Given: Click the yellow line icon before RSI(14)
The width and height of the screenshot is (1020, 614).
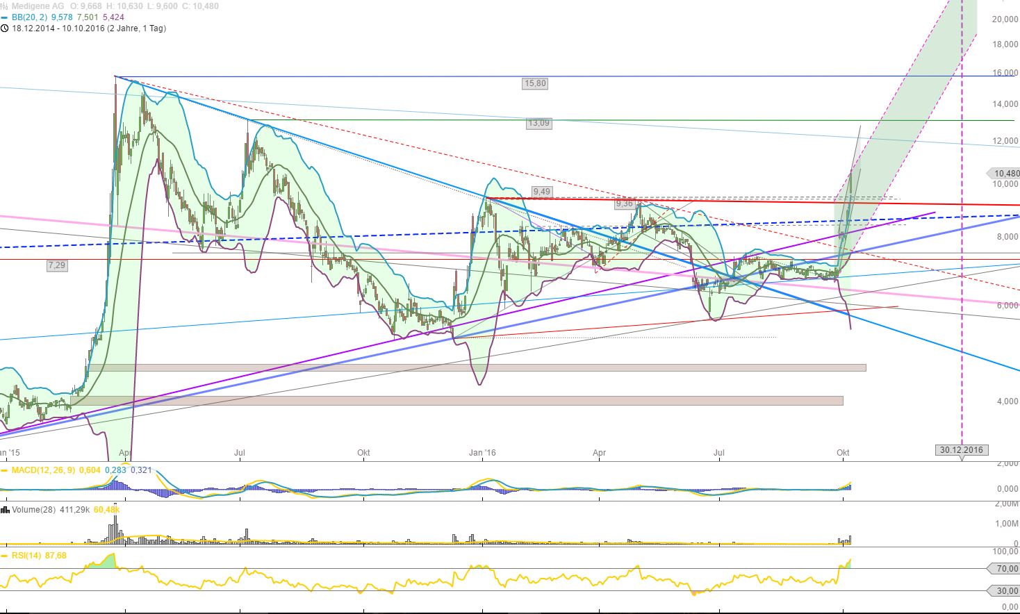Looking at the screenshot, I should (x=6, y=555).
